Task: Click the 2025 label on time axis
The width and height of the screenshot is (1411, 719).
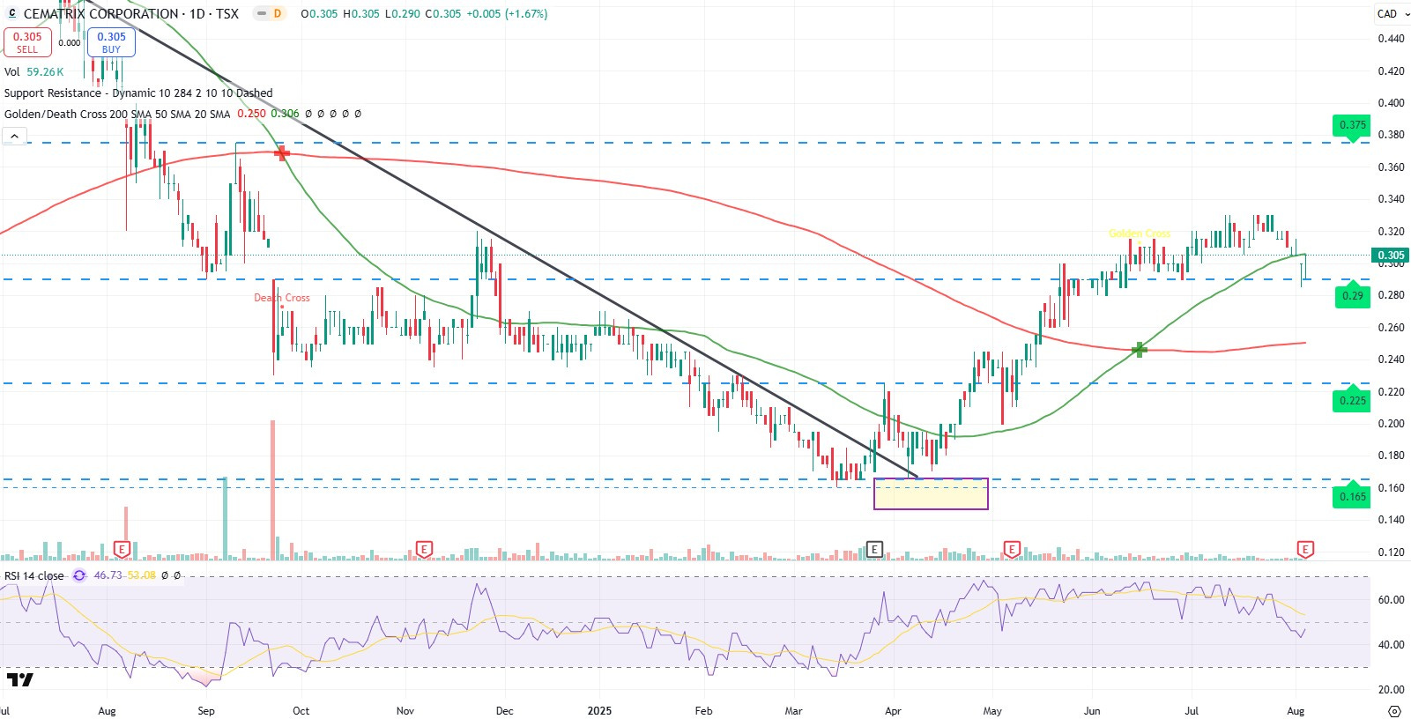Action: coord(599,710)
